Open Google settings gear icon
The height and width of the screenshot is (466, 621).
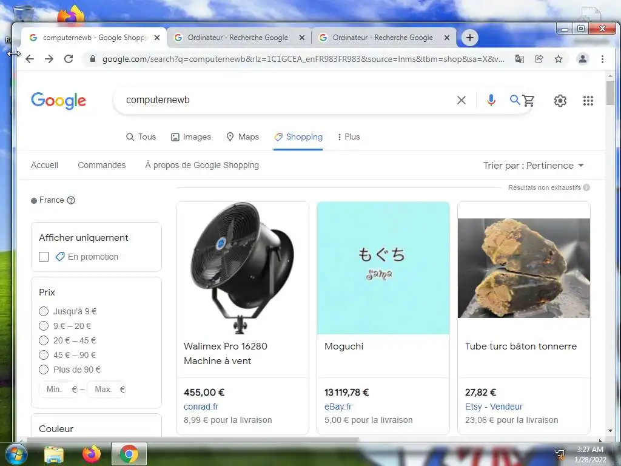(x=560, y=101)
